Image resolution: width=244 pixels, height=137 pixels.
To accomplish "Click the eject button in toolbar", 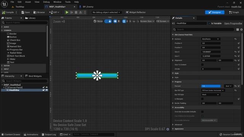I will (x=80, y=12).
